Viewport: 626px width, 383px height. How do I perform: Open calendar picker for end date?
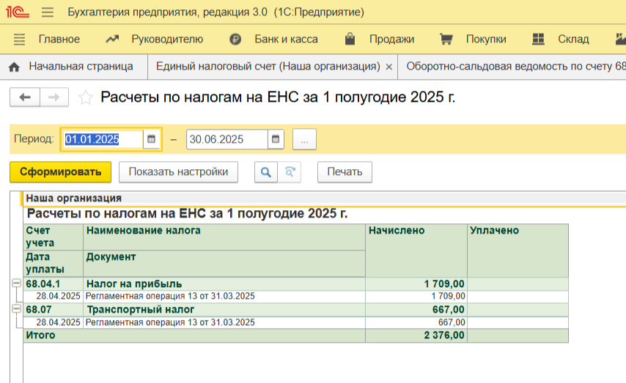276,139
